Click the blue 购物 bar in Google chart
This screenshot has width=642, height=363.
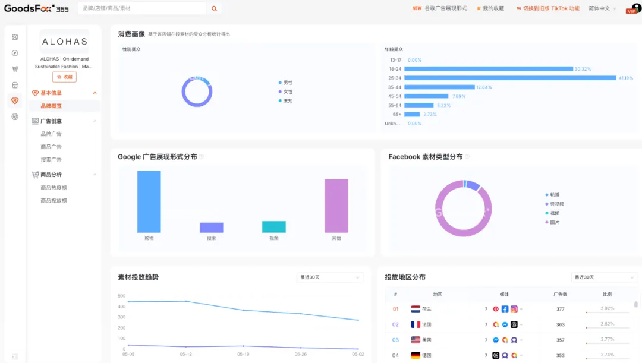(149, 202)
